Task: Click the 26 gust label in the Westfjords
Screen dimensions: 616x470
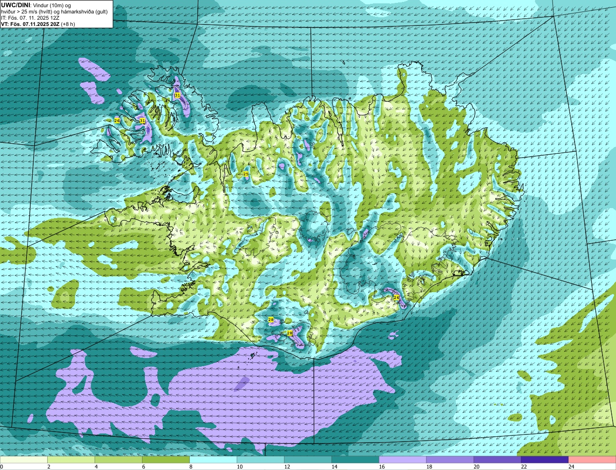Action: pos(117,121)
